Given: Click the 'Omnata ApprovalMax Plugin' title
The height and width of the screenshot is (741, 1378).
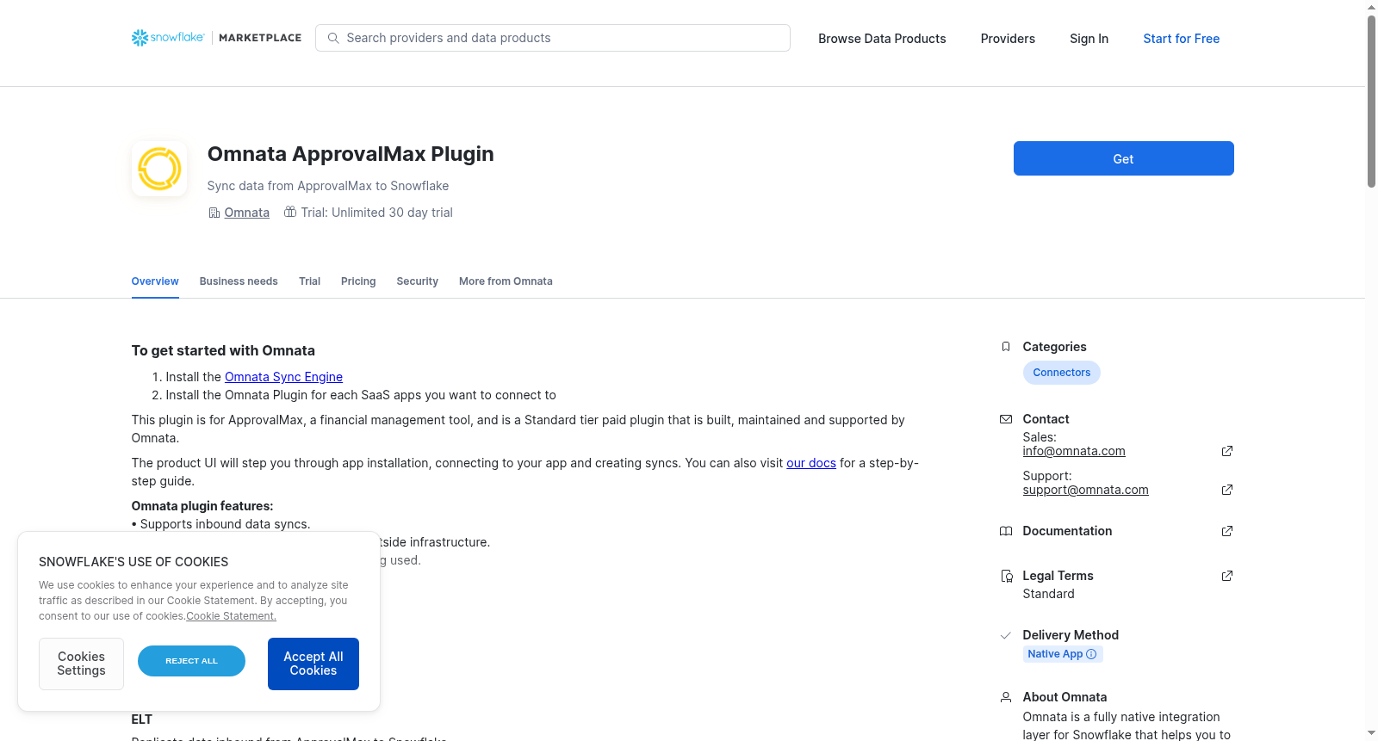Looking at the screenshot, I should 351,154.
